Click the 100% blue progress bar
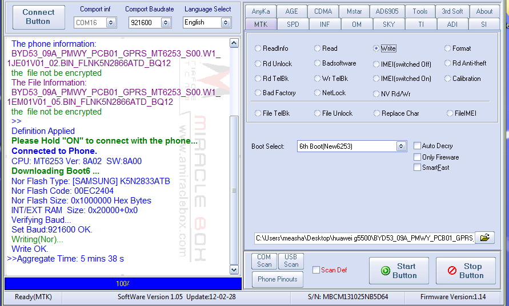Viewport: 509px width, 306px height. pyautogui.click(x=123, y=284)
